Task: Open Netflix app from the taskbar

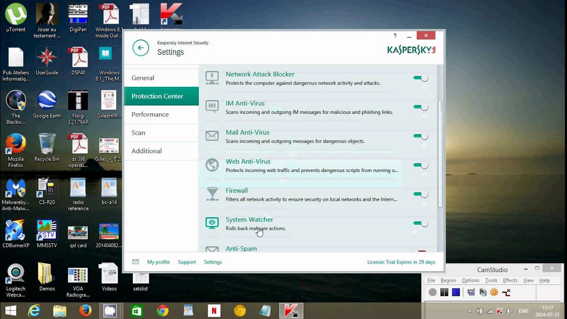Action: [214, 311]
